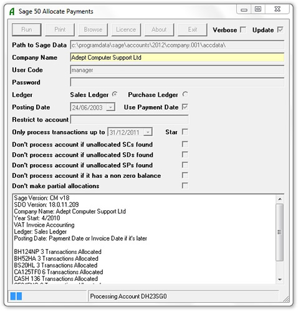This screenshot has height=312, width=298.
Task: Click the Restrict to account field
Action: [130, 120]
